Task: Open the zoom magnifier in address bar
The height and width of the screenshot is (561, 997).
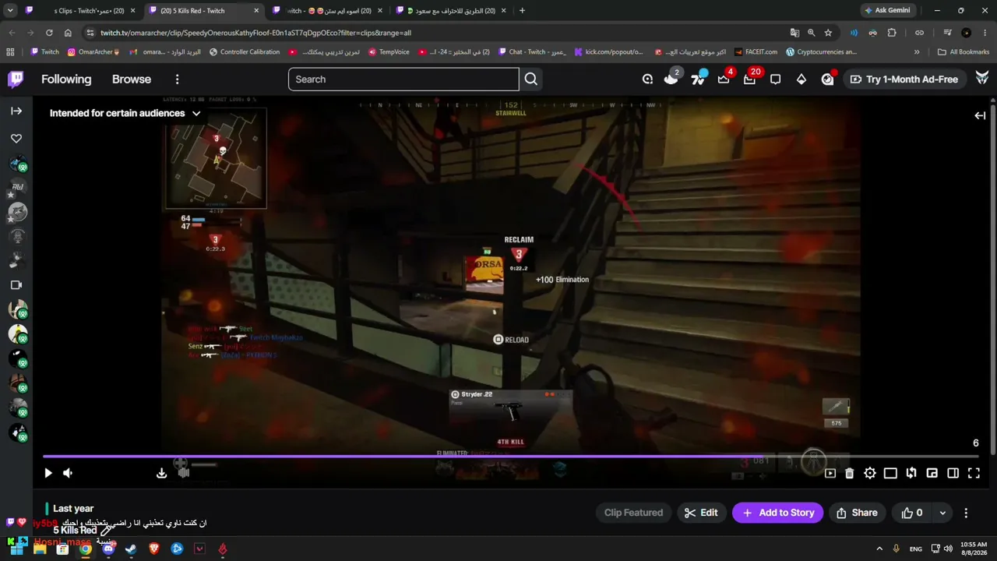Action: click(x=812, y=33)
